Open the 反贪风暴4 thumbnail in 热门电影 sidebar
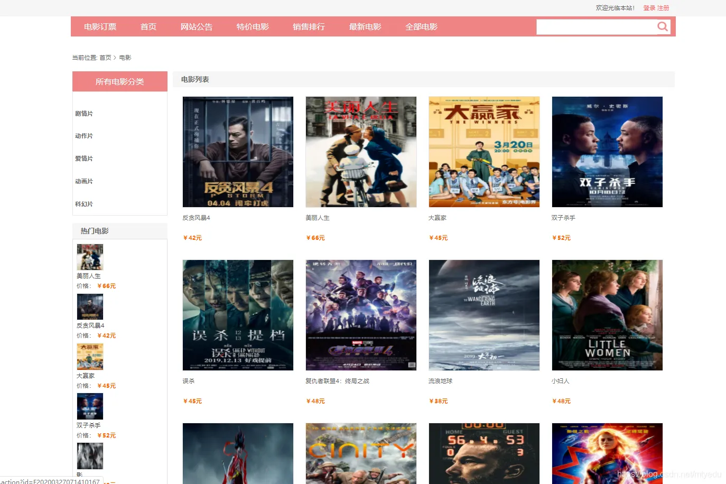 coord(90,306)
